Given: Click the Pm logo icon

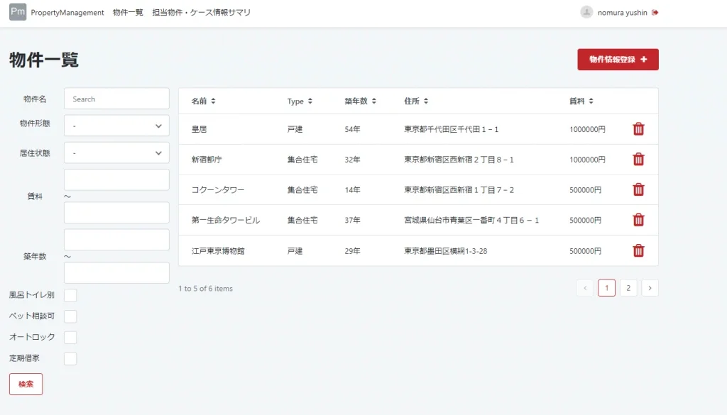Looking at the screenshot, I should tap(18, 12).
